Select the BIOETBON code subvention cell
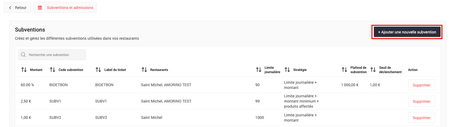This screenshot has width=452, height=127. pyautogui.click(x=59, y=85)
